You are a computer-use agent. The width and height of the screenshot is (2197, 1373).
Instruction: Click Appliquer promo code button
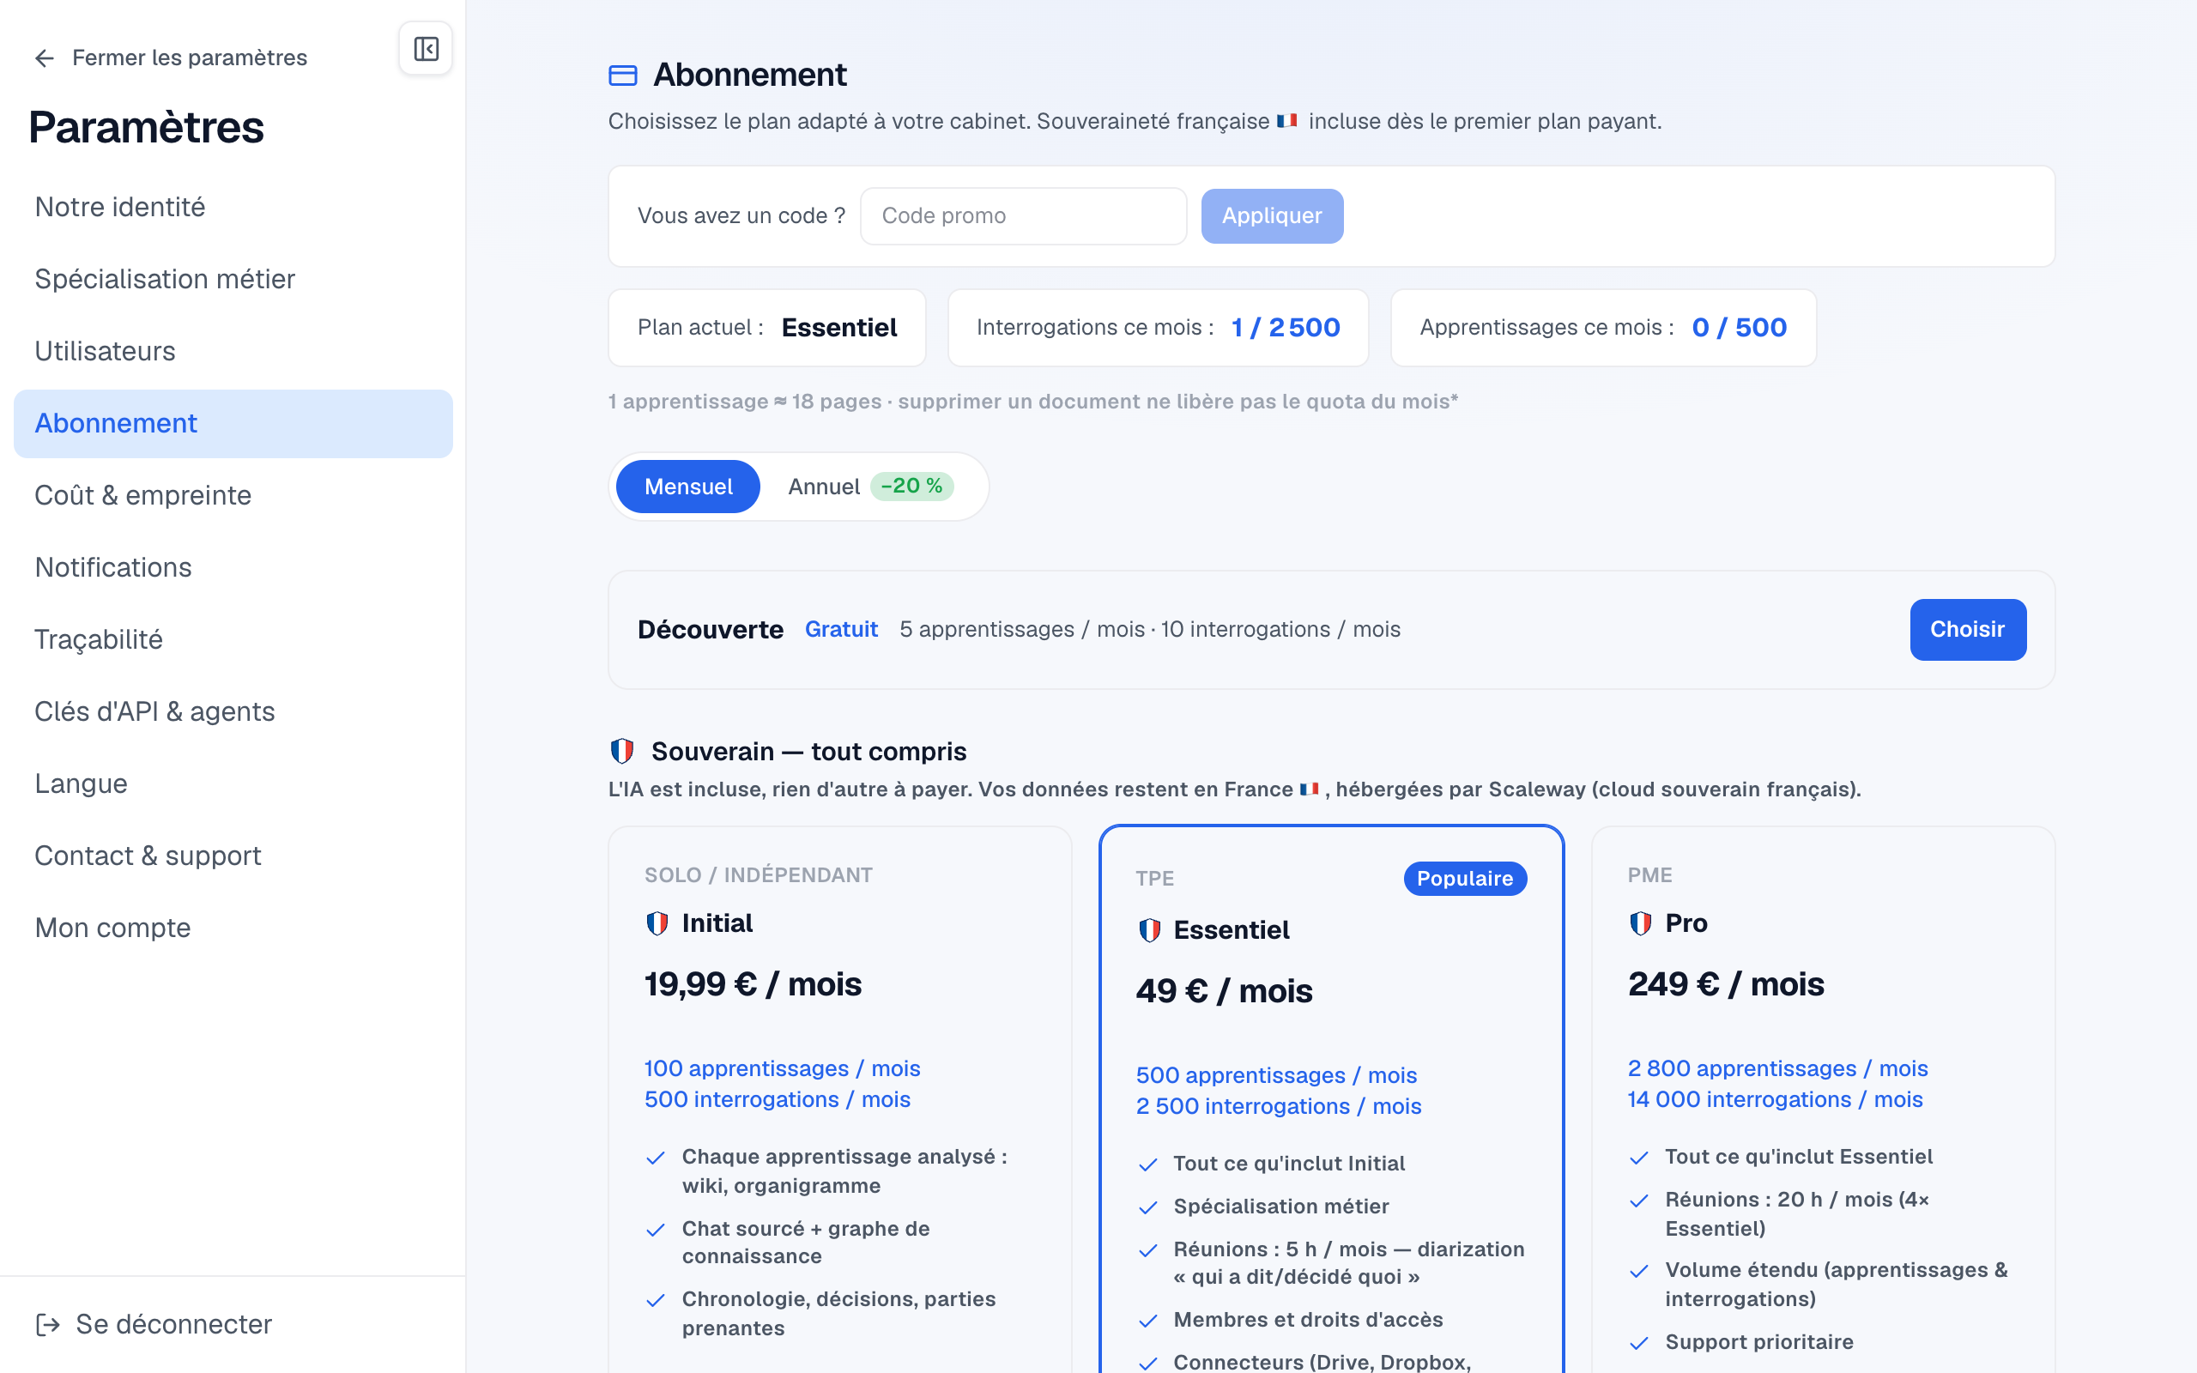pyautogui.click(x=1272, y=216)
